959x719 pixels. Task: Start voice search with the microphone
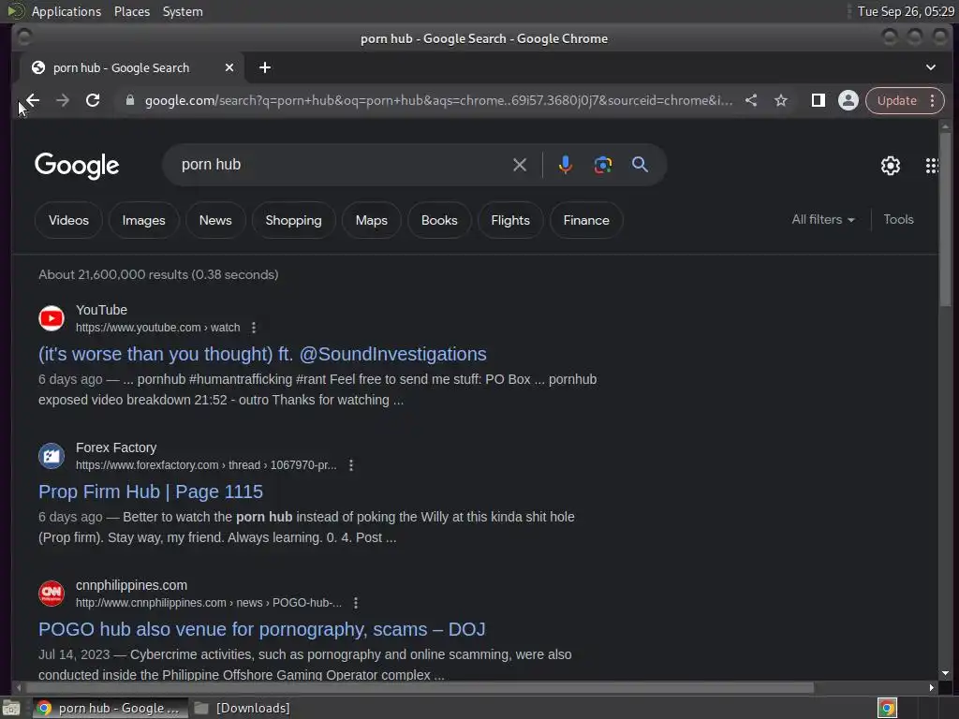pos(565,165)
